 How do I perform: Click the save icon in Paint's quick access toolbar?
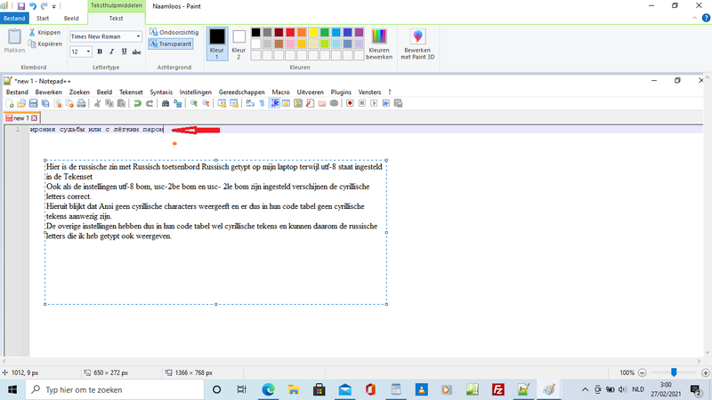coord(21,6)
